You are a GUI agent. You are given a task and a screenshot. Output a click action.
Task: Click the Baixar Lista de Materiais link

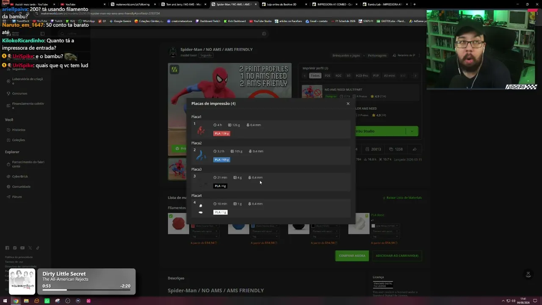point(403,198)
